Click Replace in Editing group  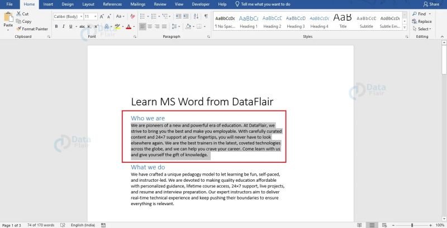422,21
